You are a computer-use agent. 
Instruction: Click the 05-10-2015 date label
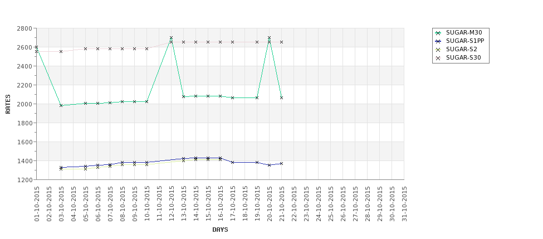[x=86, y=204]
